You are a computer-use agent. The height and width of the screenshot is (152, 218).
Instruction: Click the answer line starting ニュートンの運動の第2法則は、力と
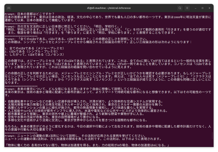[83, 139]
